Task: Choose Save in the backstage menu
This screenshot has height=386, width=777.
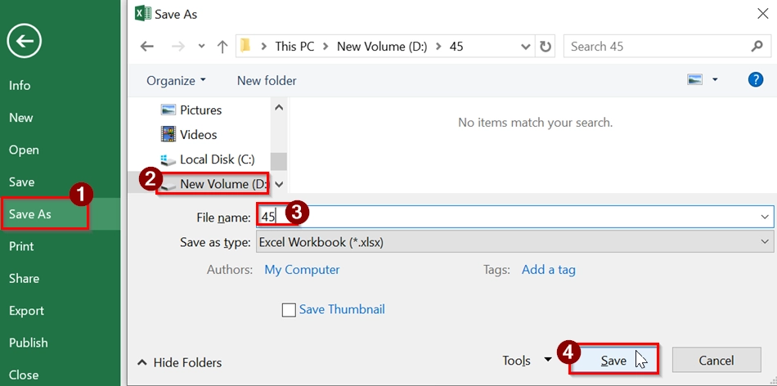Action: tap(22, 182)
